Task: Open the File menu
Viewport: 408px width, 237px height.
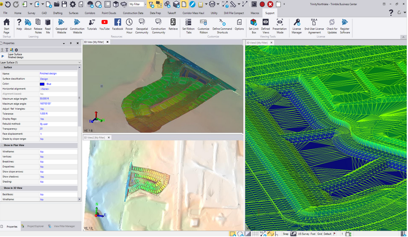Action: coord(5,13)
